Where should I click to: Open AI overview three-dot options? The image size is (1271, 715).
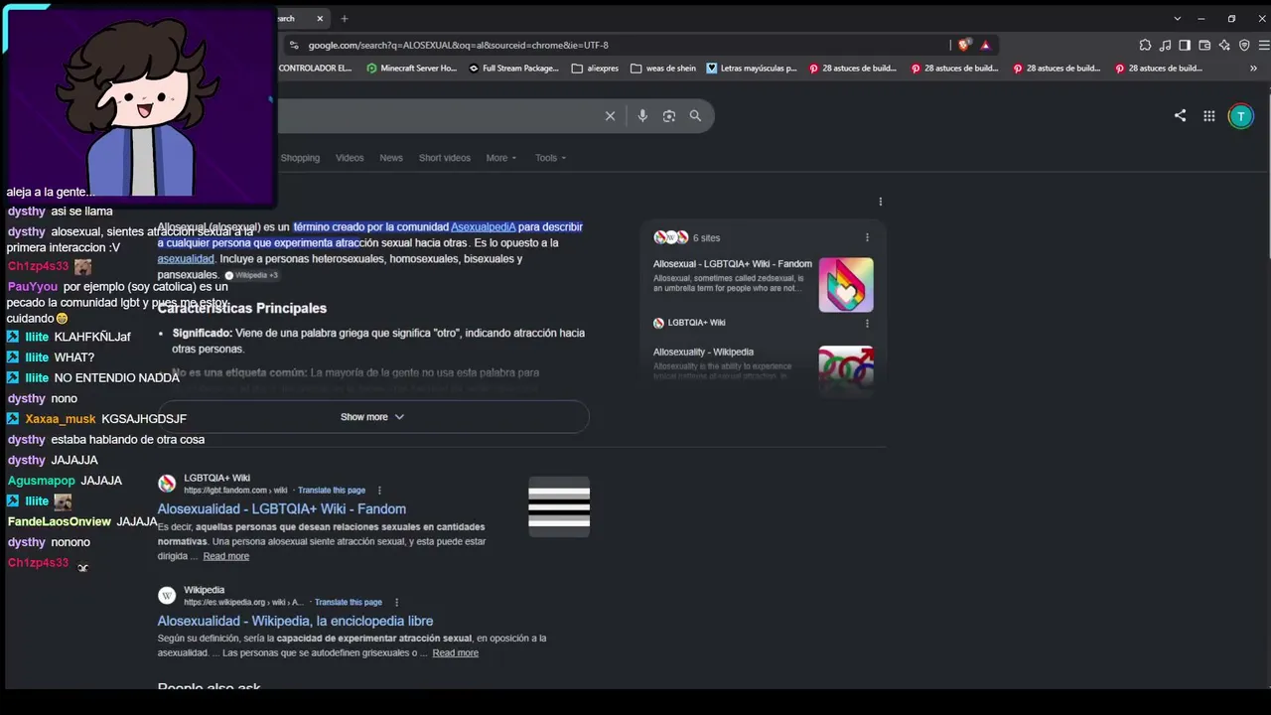click(x=880, y=202)
